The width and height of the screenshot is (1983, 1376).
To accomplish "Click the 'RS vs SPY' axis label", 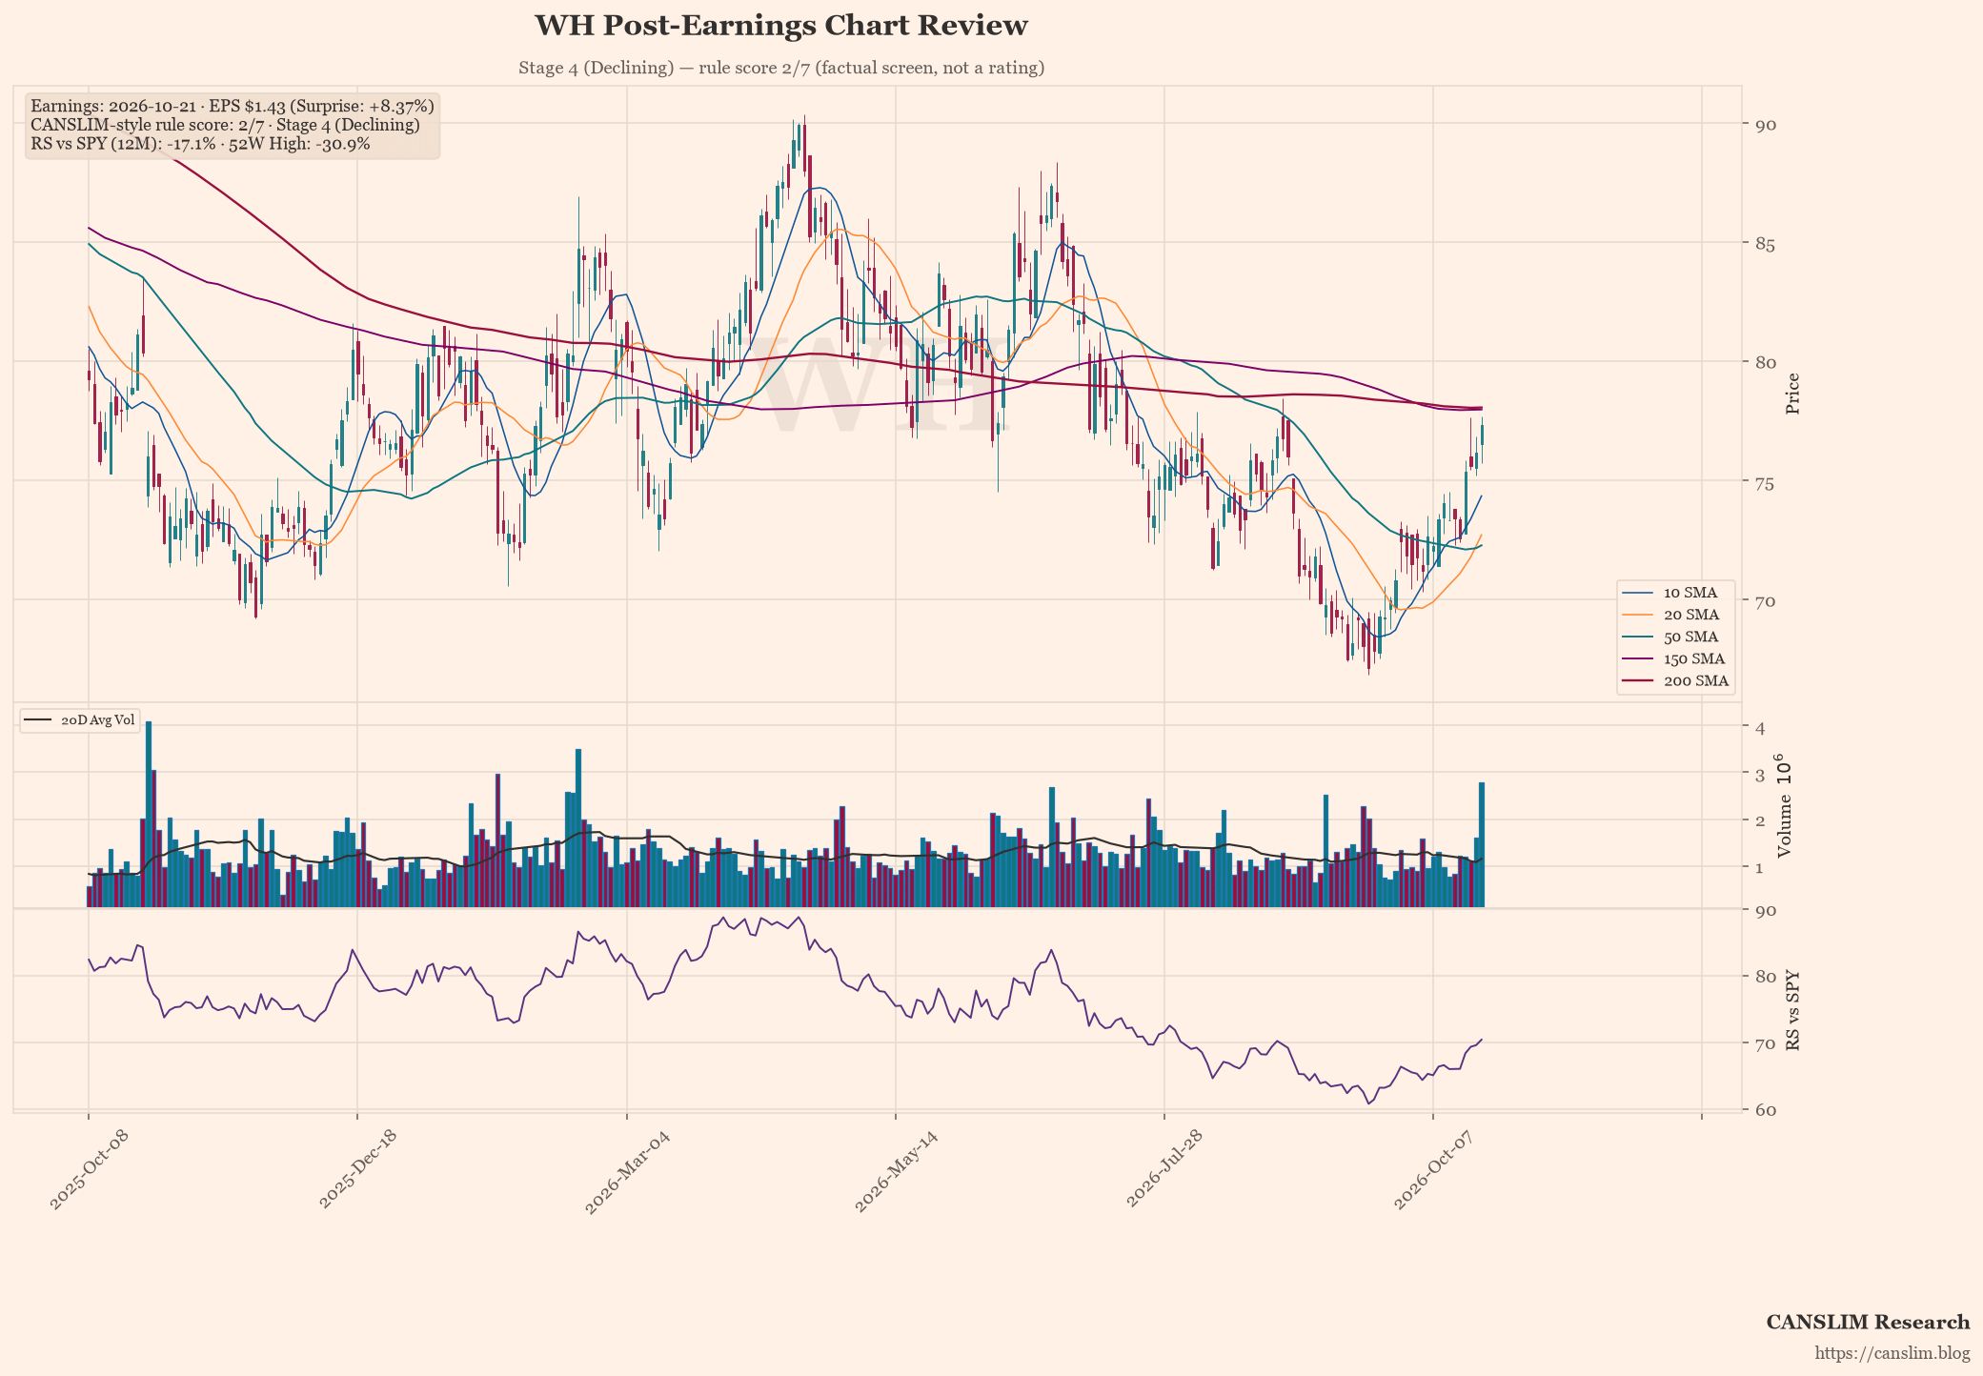I will coord(1792,1010).
